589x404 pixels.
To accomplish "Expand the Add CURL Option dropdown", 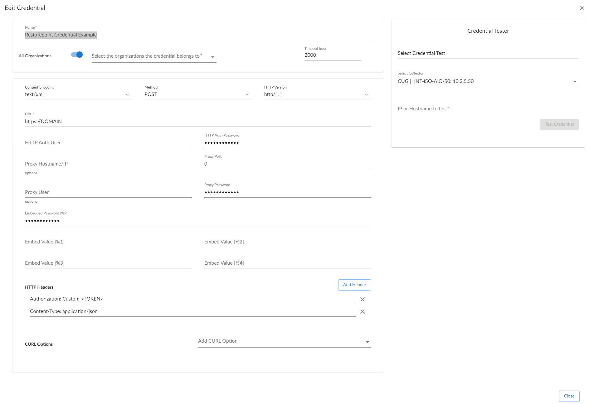I will [368, 341].
